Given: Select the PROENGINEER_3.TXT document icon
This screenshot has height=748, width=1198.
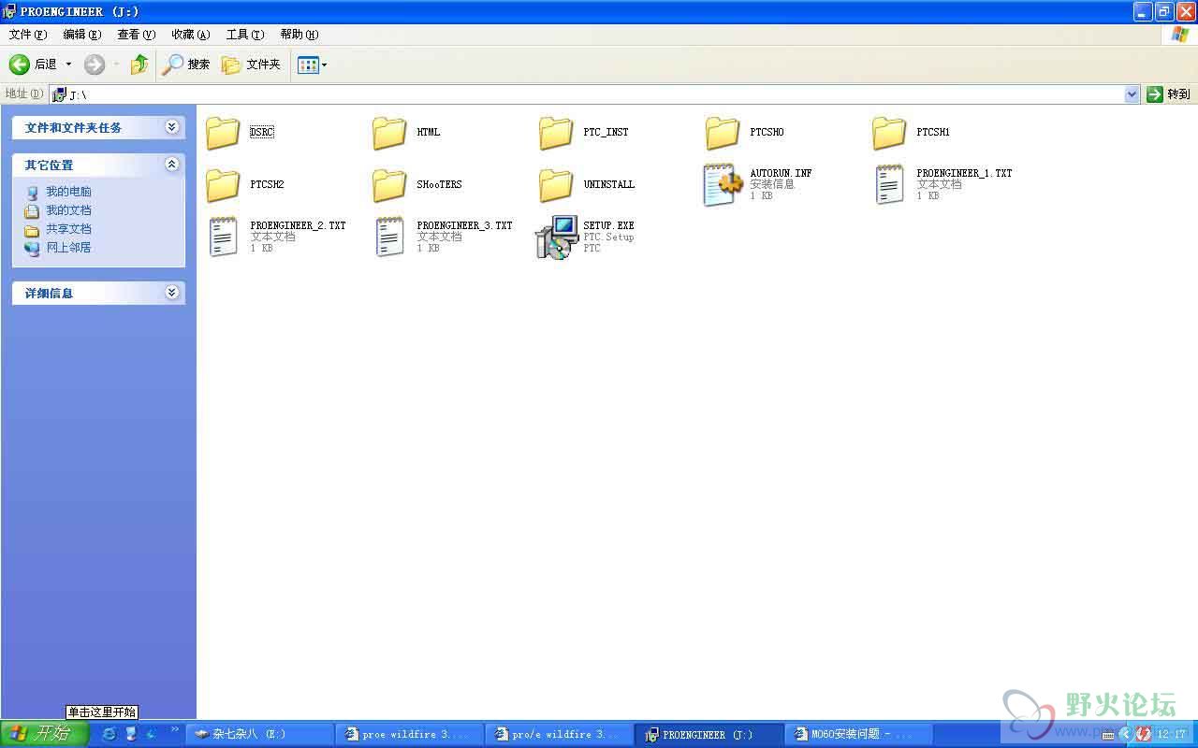Looking at the screenshot, I should point(389,237).
